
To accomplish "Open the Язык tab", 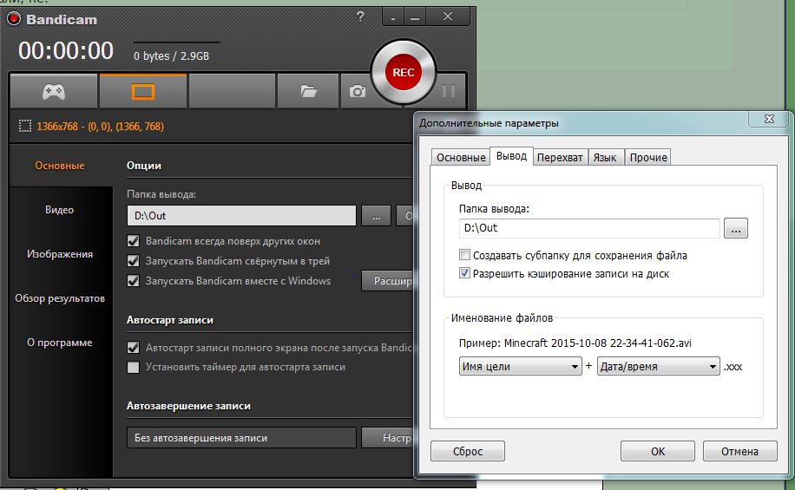I will tap(605, 158).
